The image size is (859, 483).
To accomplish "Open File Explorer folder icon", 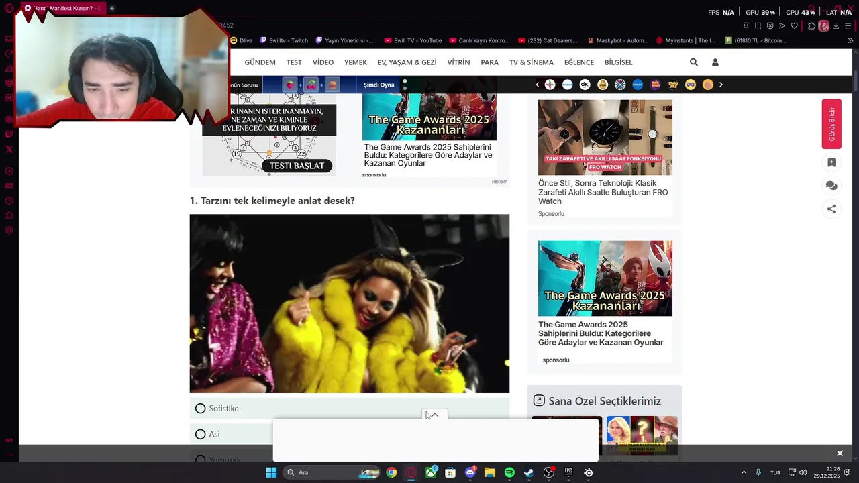I will pyautogui.click(x=490, y=472).
